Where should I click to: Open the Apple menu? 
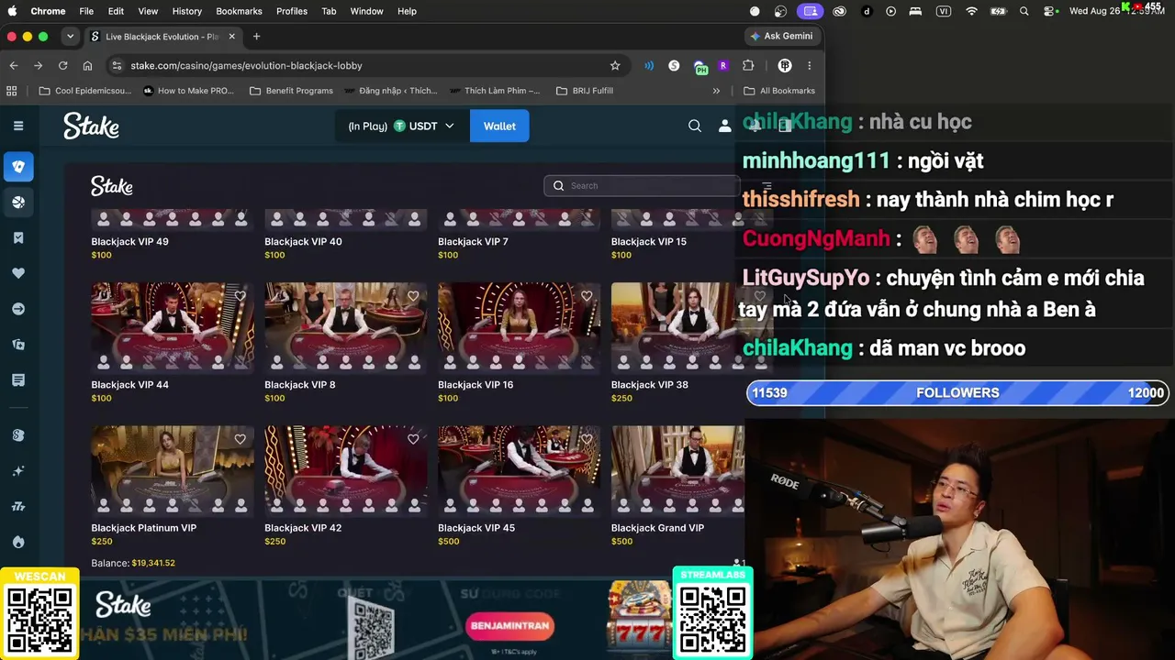(13, 11)
